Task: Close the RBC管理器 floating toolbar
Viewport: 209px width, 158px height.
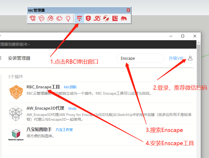Action: coord(128,10)
